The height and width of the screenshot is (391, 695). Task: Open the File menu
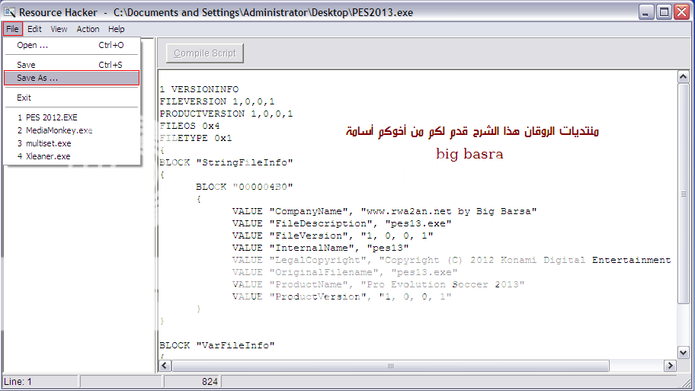12,29
